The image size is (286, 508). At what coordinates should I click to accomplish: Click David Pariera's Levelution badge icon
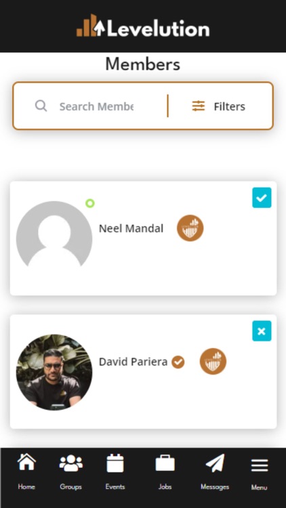213,361
